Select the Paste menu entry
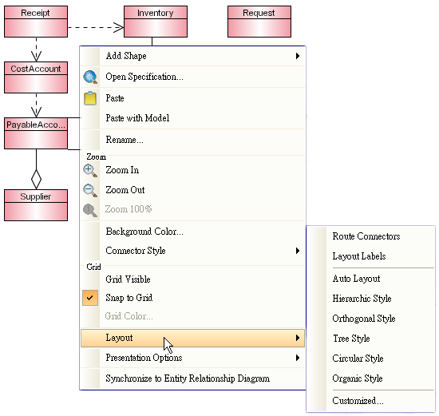 [192, 98]
